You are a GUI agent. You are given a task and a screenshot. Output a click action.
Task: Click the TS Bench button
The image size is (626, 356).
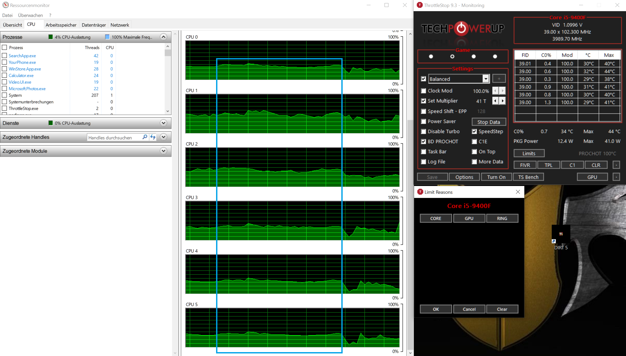528,177
